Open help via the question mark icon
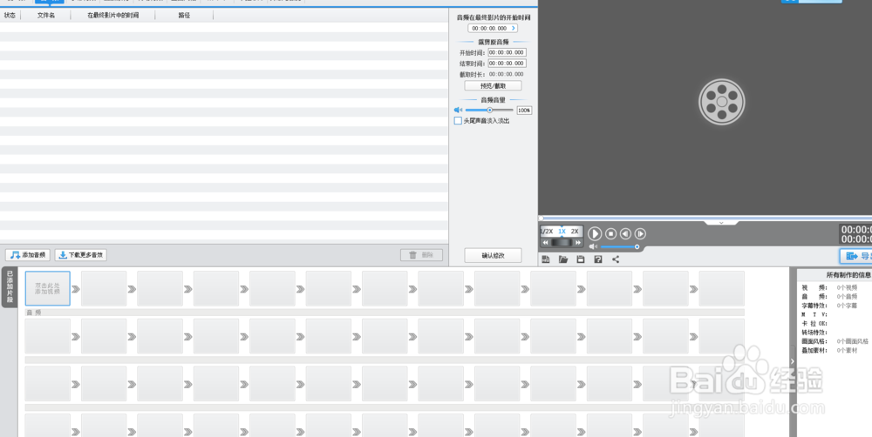 click(x=598, y=259)
